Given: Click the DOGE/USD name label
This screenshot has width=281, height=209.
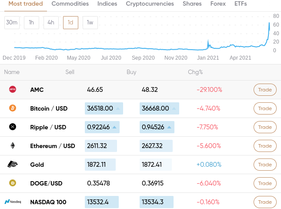Looking at the screenshot, I should tap(46, 183).
